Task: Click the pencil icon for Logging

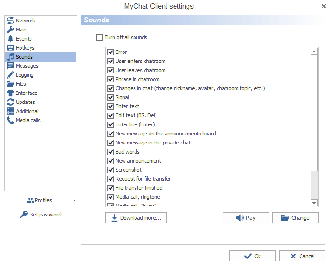Action: (10, 75)
